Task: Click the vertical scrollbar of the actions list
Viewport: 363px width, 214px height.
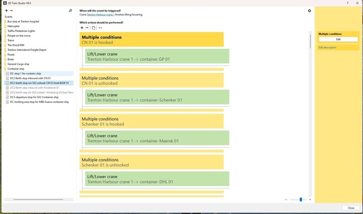Action: [x=310, y=42]
